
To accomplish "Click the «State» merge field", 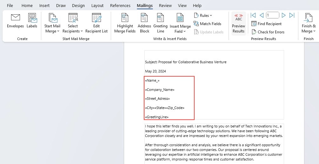I will click(x=160, y=108).
